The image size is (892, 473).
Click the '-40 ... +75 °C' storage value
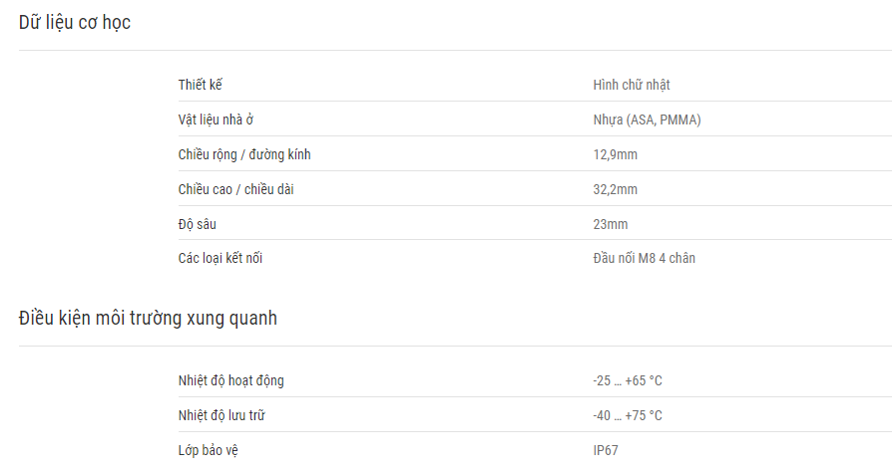pos(627,415)
